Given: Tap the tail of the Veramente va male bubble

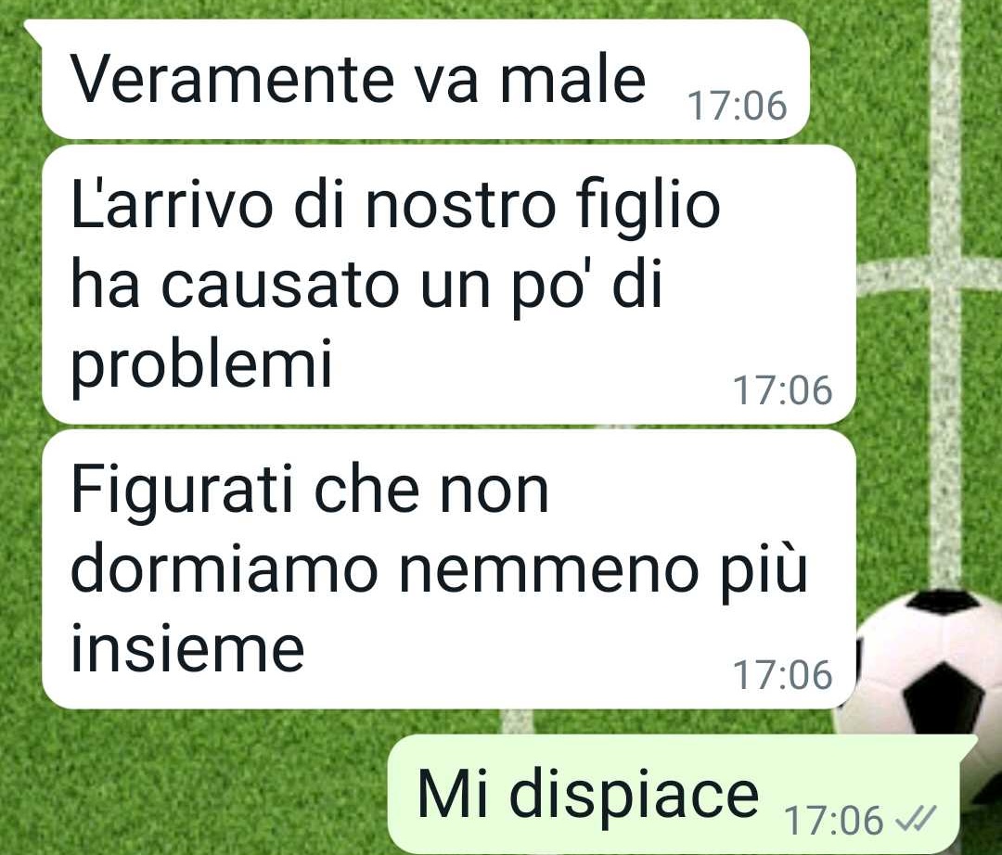Looking at the screenshot, I should [33, 32].
